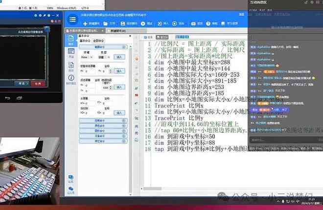Insert the timed tap command with 1000 delay

coord(119,88)
